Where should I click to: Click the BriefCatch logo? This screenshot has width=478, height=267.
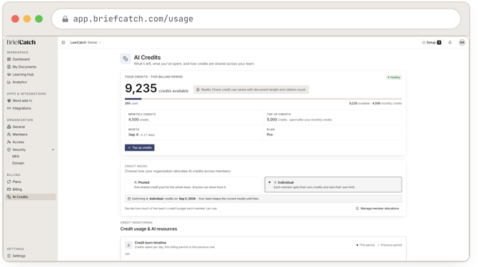21,42
